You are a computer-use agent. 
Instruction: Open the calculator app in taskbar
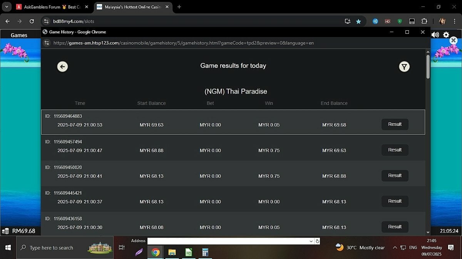click(205, 252)
